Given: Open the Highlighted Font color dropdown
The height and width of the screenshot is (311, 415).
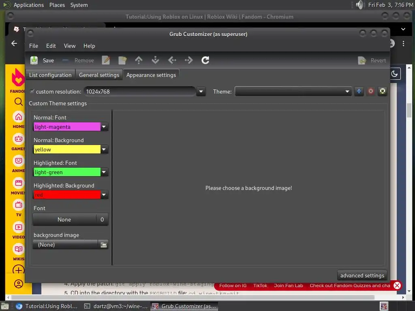Looking at the screenshot, I should 104,173.
